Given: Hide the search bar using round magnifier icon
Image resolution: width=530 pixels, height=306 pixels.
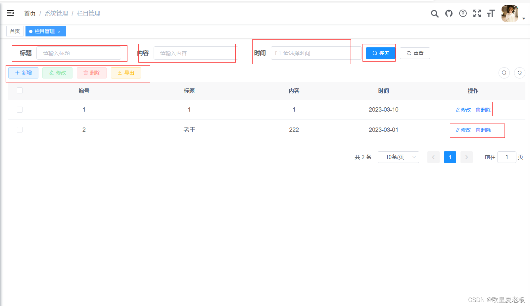Looking at the screenshot, I should coord(504,73).
